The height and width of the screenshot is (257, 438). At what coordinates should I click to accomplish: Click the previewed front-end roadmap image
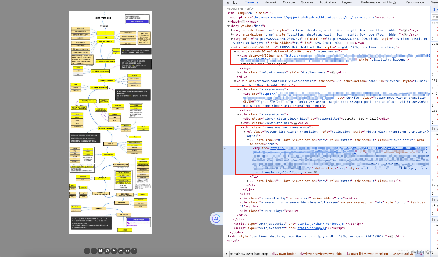point(111,122)
